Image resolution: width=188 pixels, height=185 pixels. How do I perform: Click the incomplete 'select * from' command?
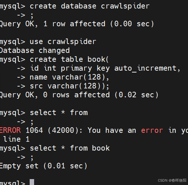click(x=59, y=113)
